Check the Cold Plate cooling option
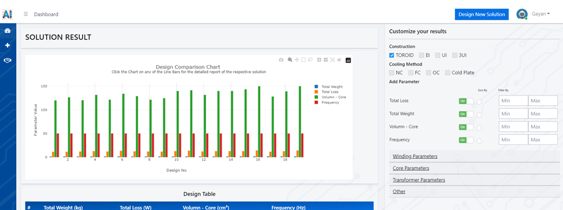563x210 pixels. coord(448,72)
